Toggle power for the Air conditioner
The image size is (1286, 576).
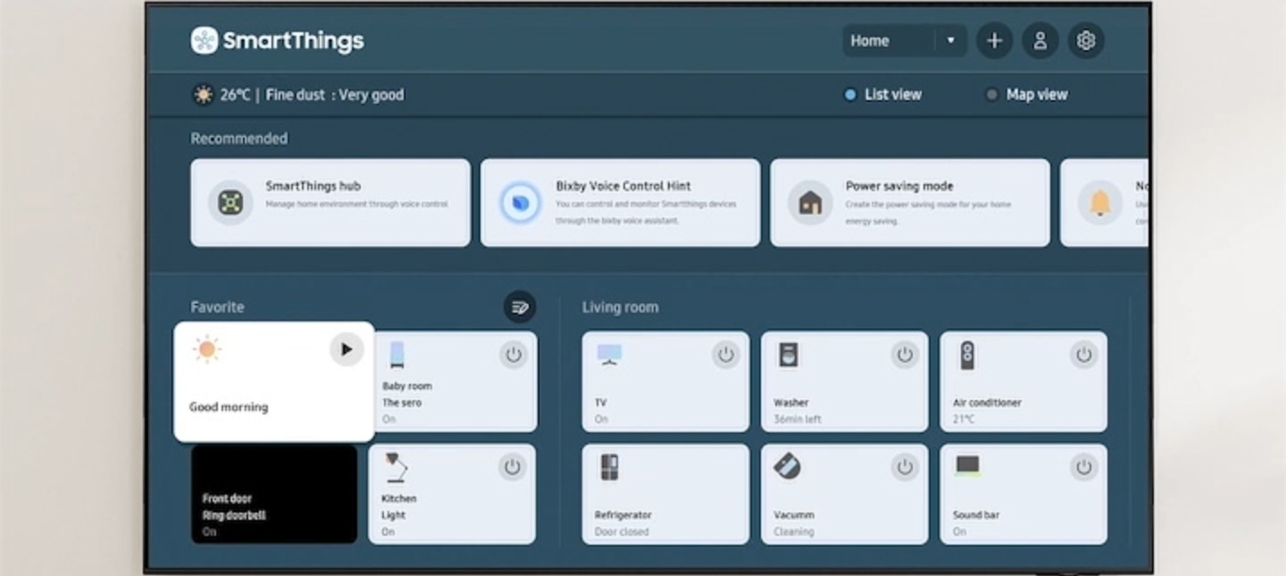(1083, 355)
